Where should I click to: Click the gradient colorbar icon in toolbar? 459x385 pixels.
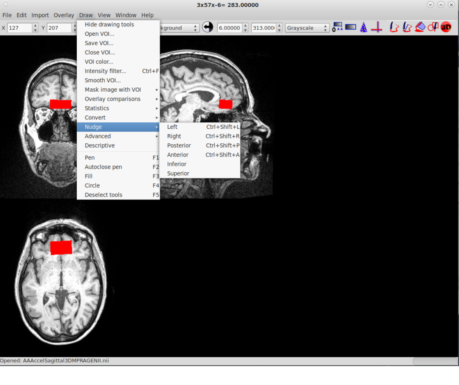tap(351, 27)
